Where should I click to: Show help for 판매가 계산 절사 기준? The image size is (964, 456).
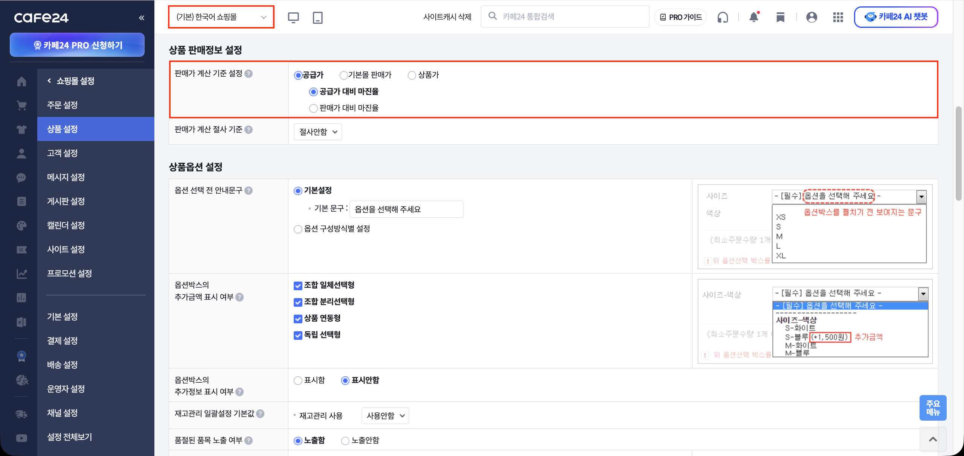249,130
